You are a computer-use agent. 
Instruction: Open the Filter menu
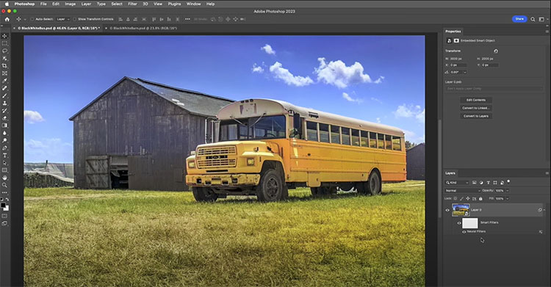pyautogui.click(x=132, y=4)
